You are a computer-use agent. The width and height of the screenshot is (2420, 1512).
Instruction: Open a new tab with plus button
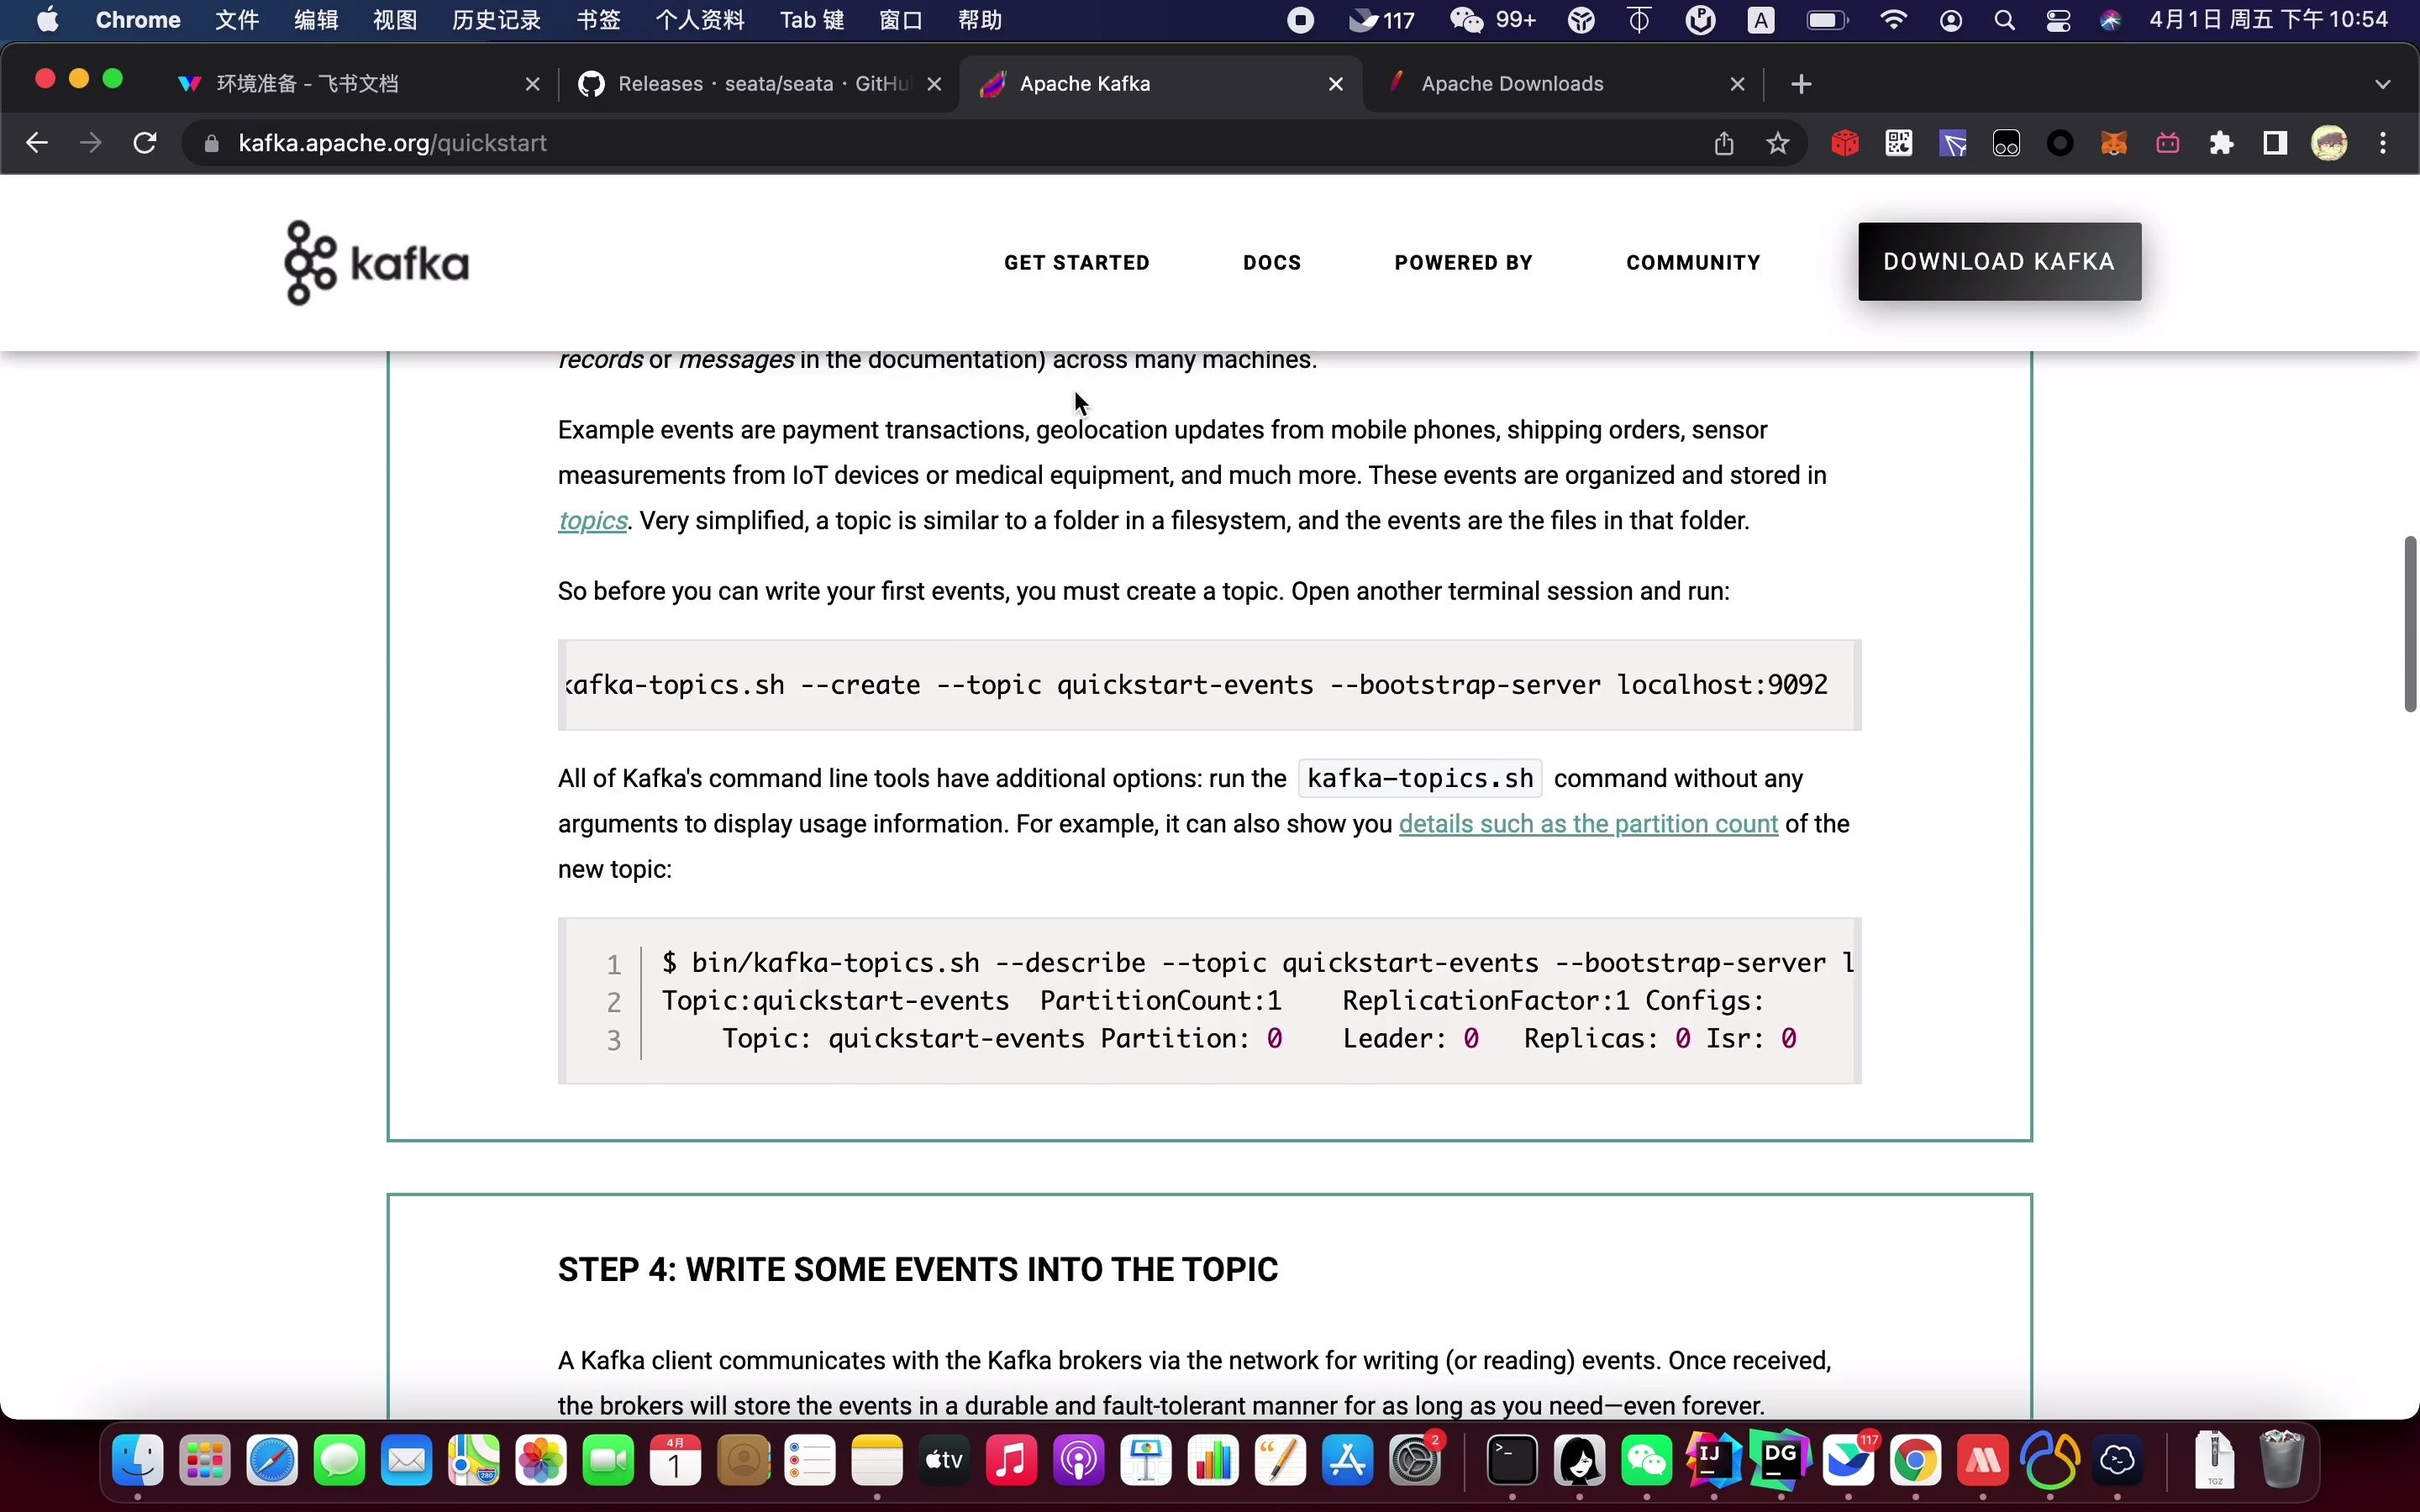point(1801,84)
